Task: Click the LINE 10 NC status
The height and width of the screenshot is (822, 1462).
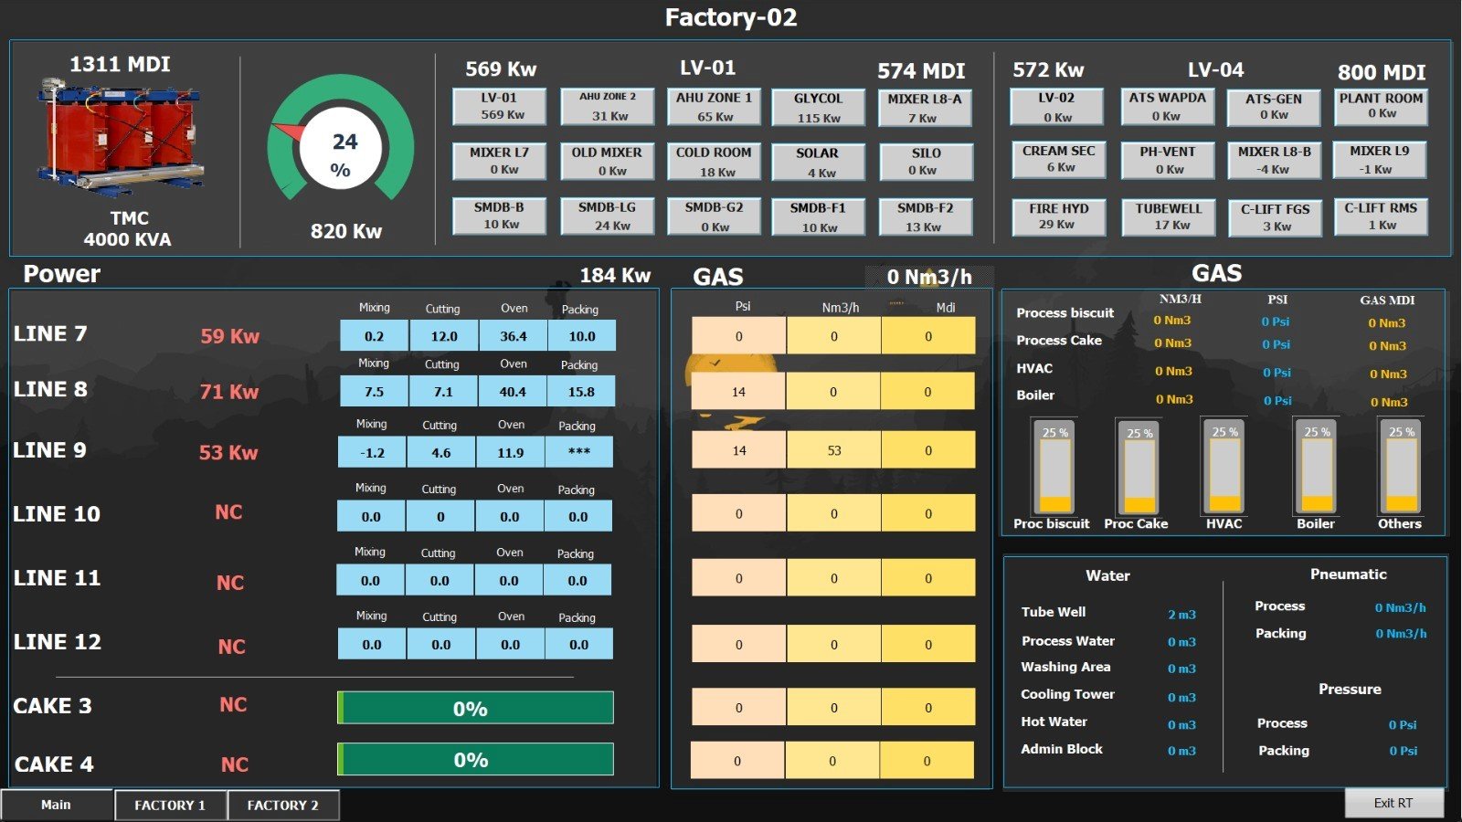Action: tap(228, 512)
